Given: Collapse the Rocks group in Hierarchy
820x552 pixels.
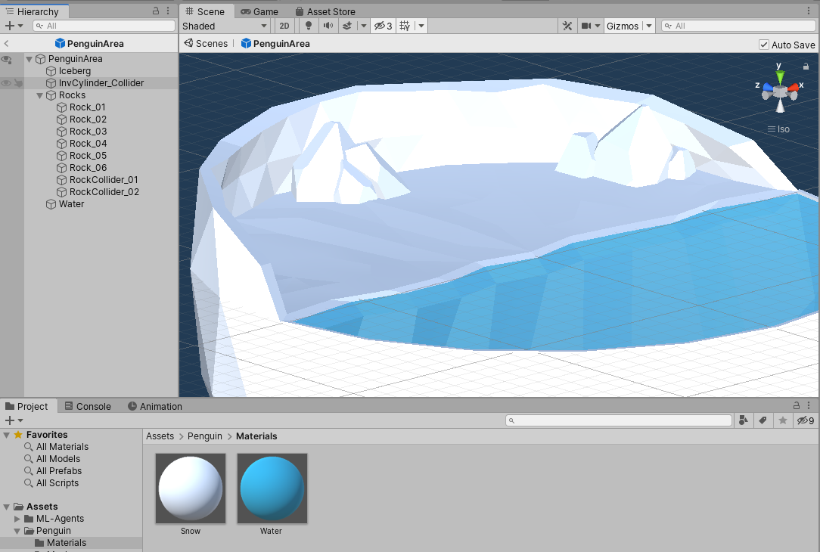Looking at the screenshot, I should pos(40,95).
